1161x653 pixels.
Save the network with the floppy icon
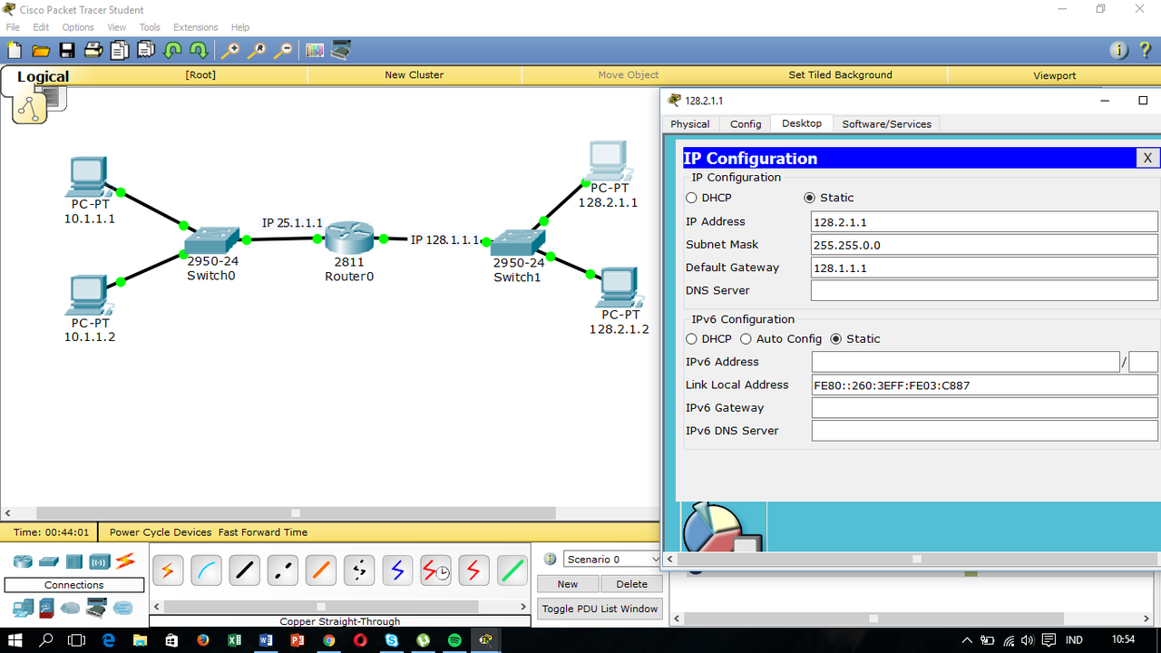tap(67, 51)
